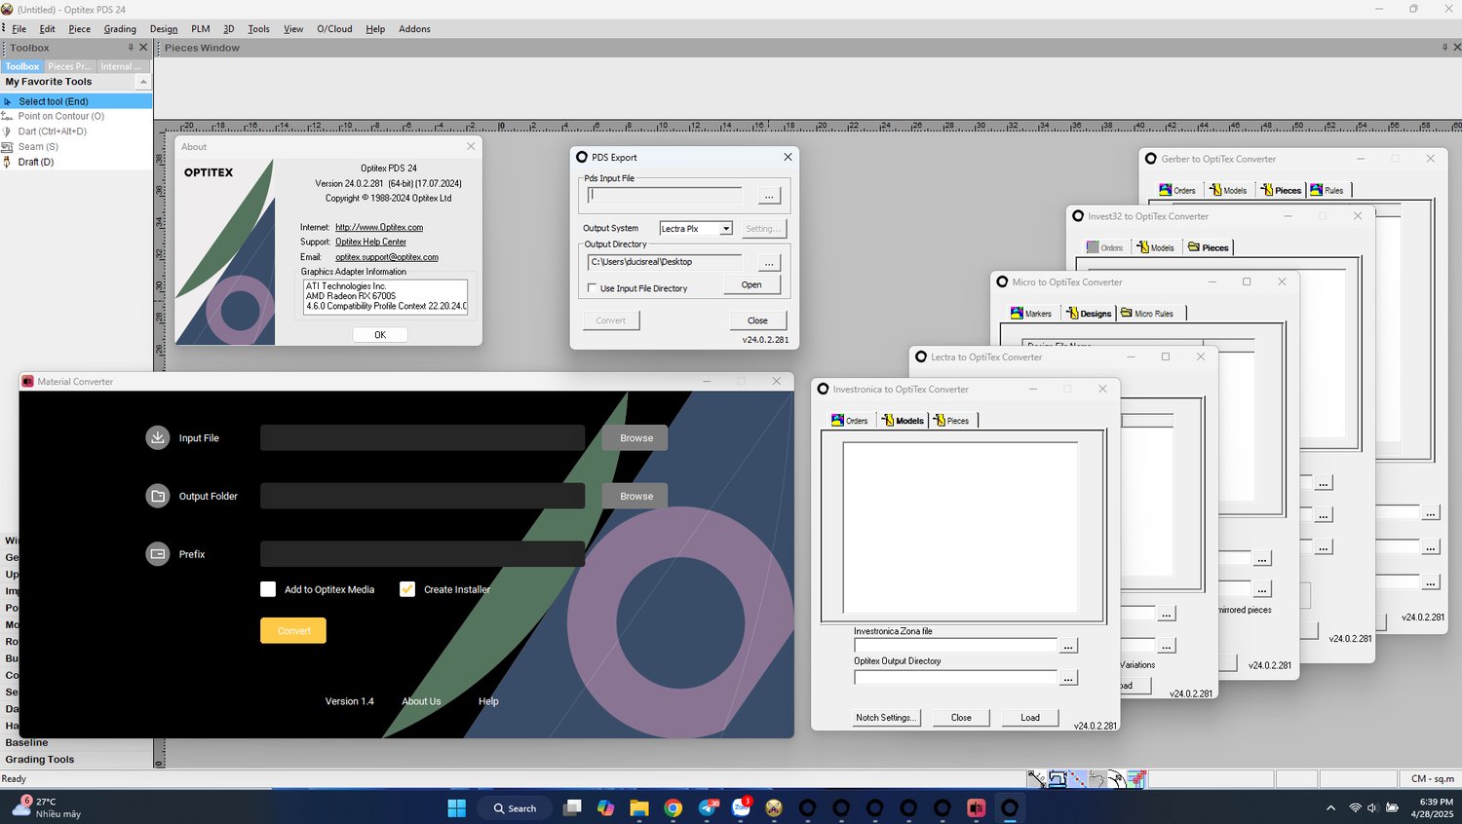Open Zalo from the taskbar
Viewport: 1462px width, 824px height.
pos(741,807)
